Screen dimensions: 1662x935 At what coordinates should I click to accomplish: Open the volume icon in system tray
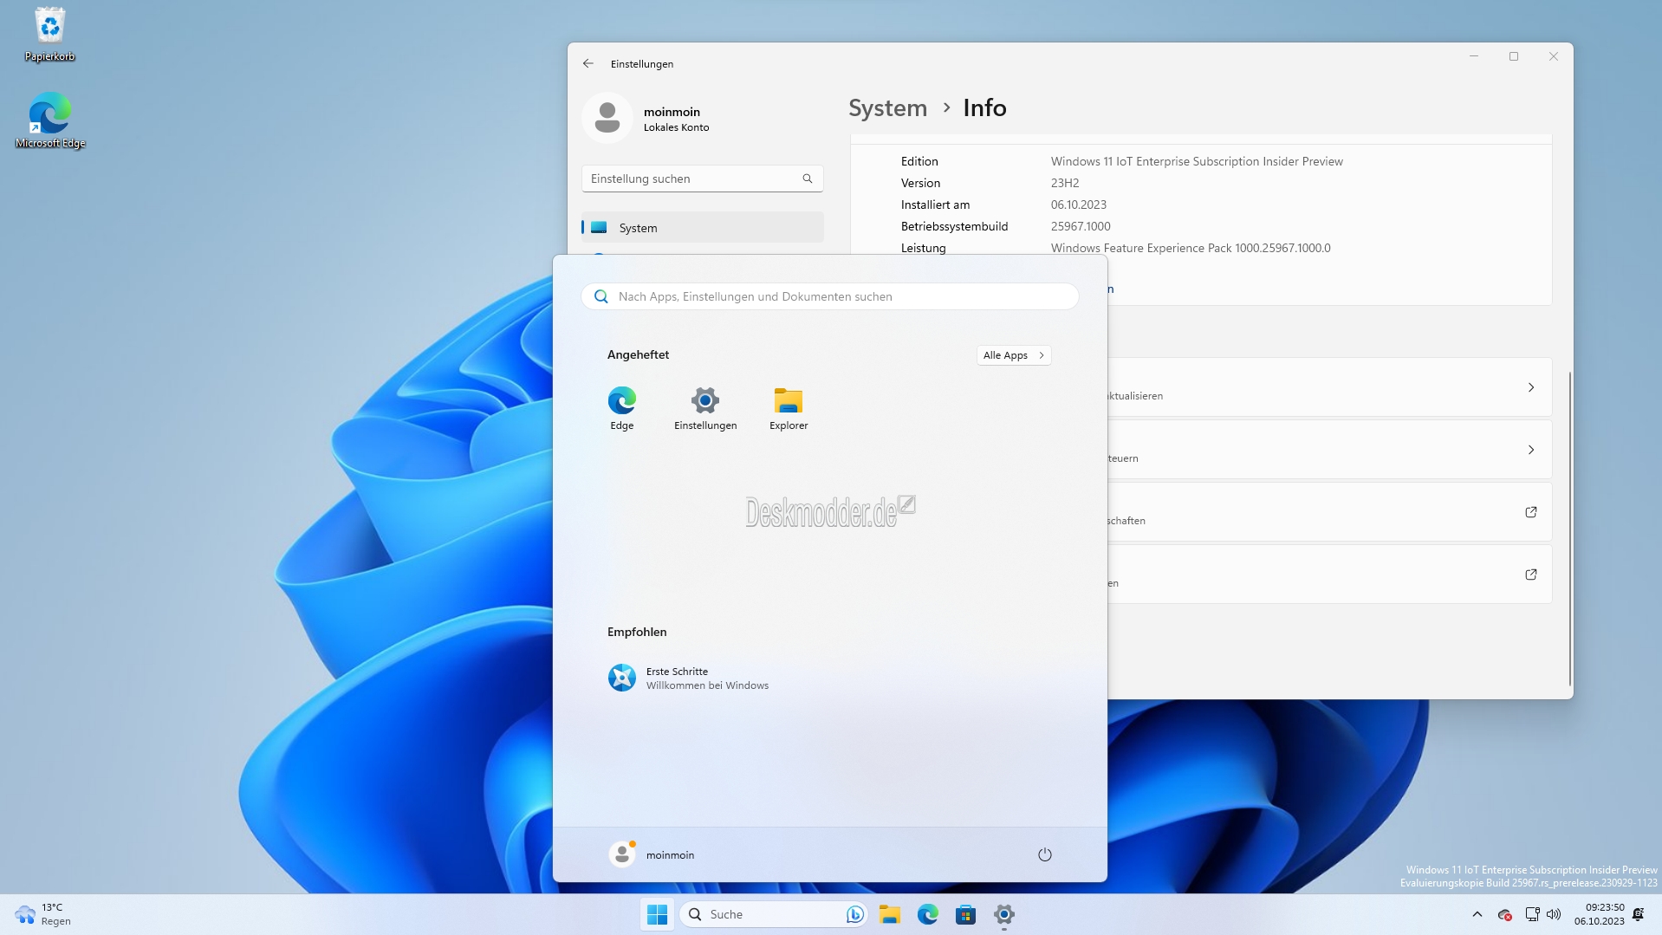tap(1554, 914)
